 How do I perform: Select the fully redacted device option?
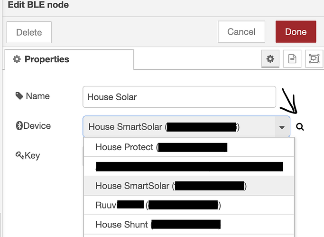(x=189, y=166)
